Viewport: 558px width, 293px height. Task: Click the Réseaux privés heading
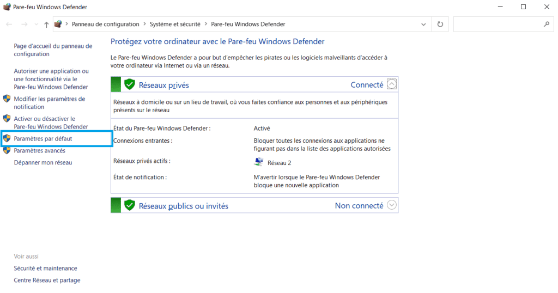[x=163, y=85]
